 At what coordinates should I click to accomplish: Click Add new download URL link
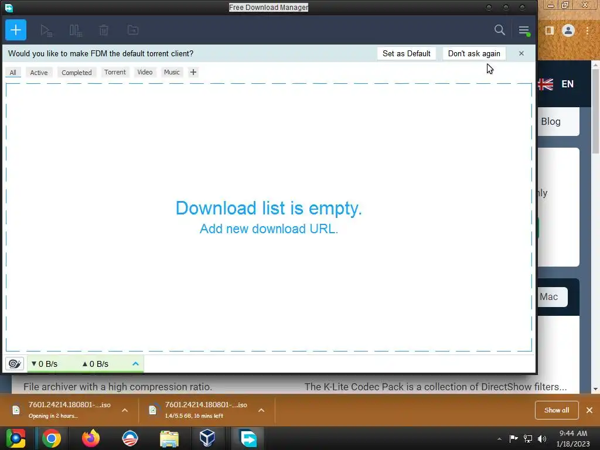[x=268, y=229]
